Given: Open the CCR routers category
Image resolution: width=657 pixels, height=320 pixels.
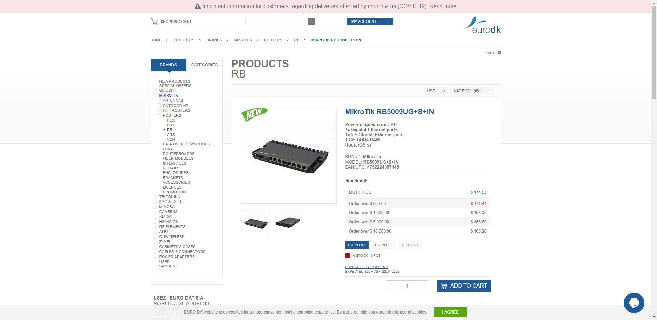Looking at the screenshot, I should pos(171,139).
